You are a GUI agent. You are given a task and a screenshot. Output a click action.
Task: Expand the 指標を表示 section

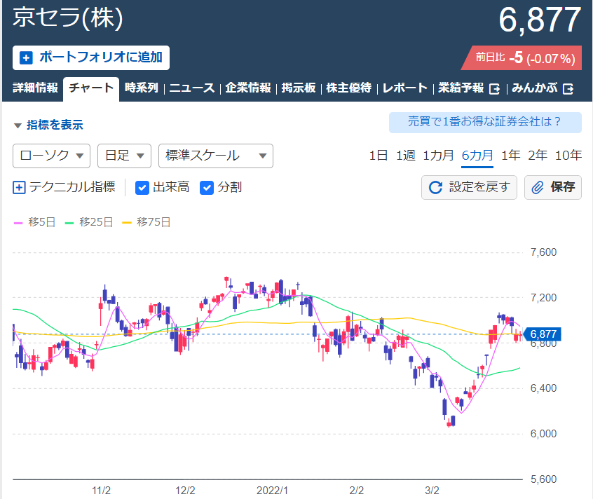pyautogui.click(x=48, y=125)
